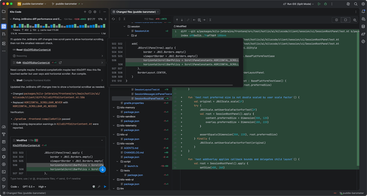The height and width of the screenshot is (196, 367).
Task: Open Kilo Code panel three-dot menu
Action: [x=100, y=12]
